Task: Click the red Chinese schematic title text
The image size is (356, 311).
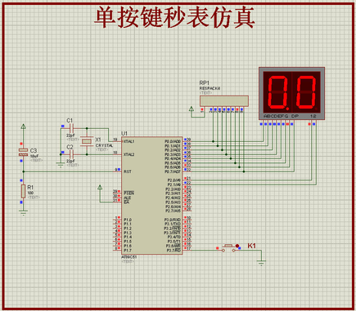Action: point(174,17)
